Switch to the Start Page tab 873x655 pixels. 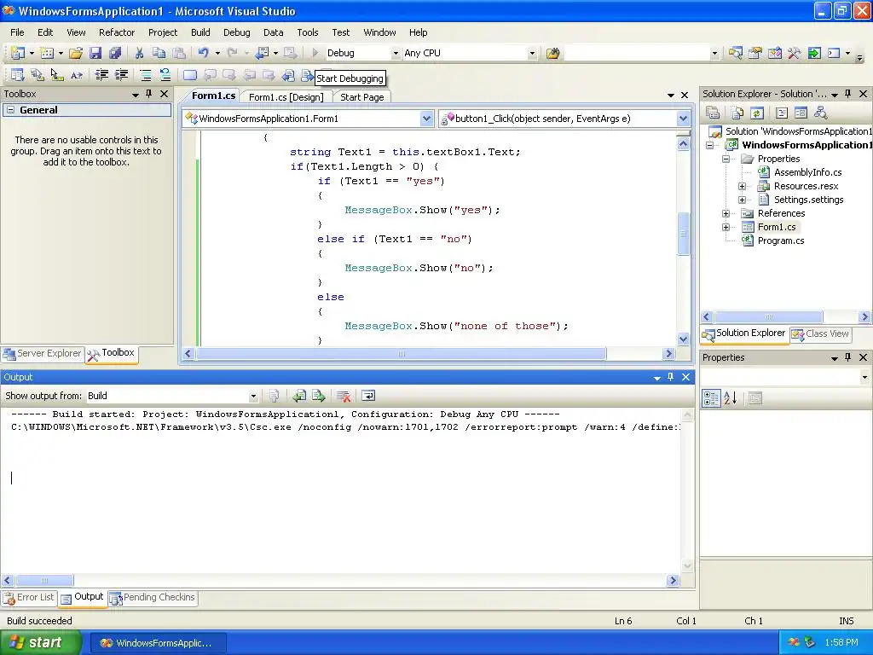[361, 97]
